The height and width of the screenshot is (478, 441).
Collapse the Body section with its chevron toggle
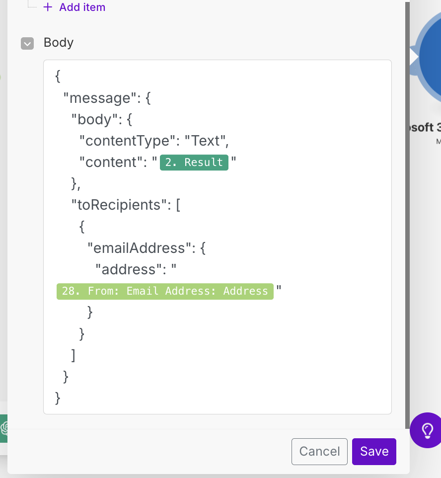(27, 43)
